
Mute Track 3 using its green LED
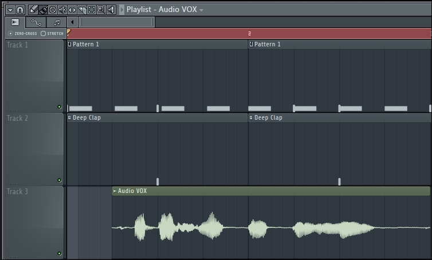pyautogui.click(x=59, y=253)
